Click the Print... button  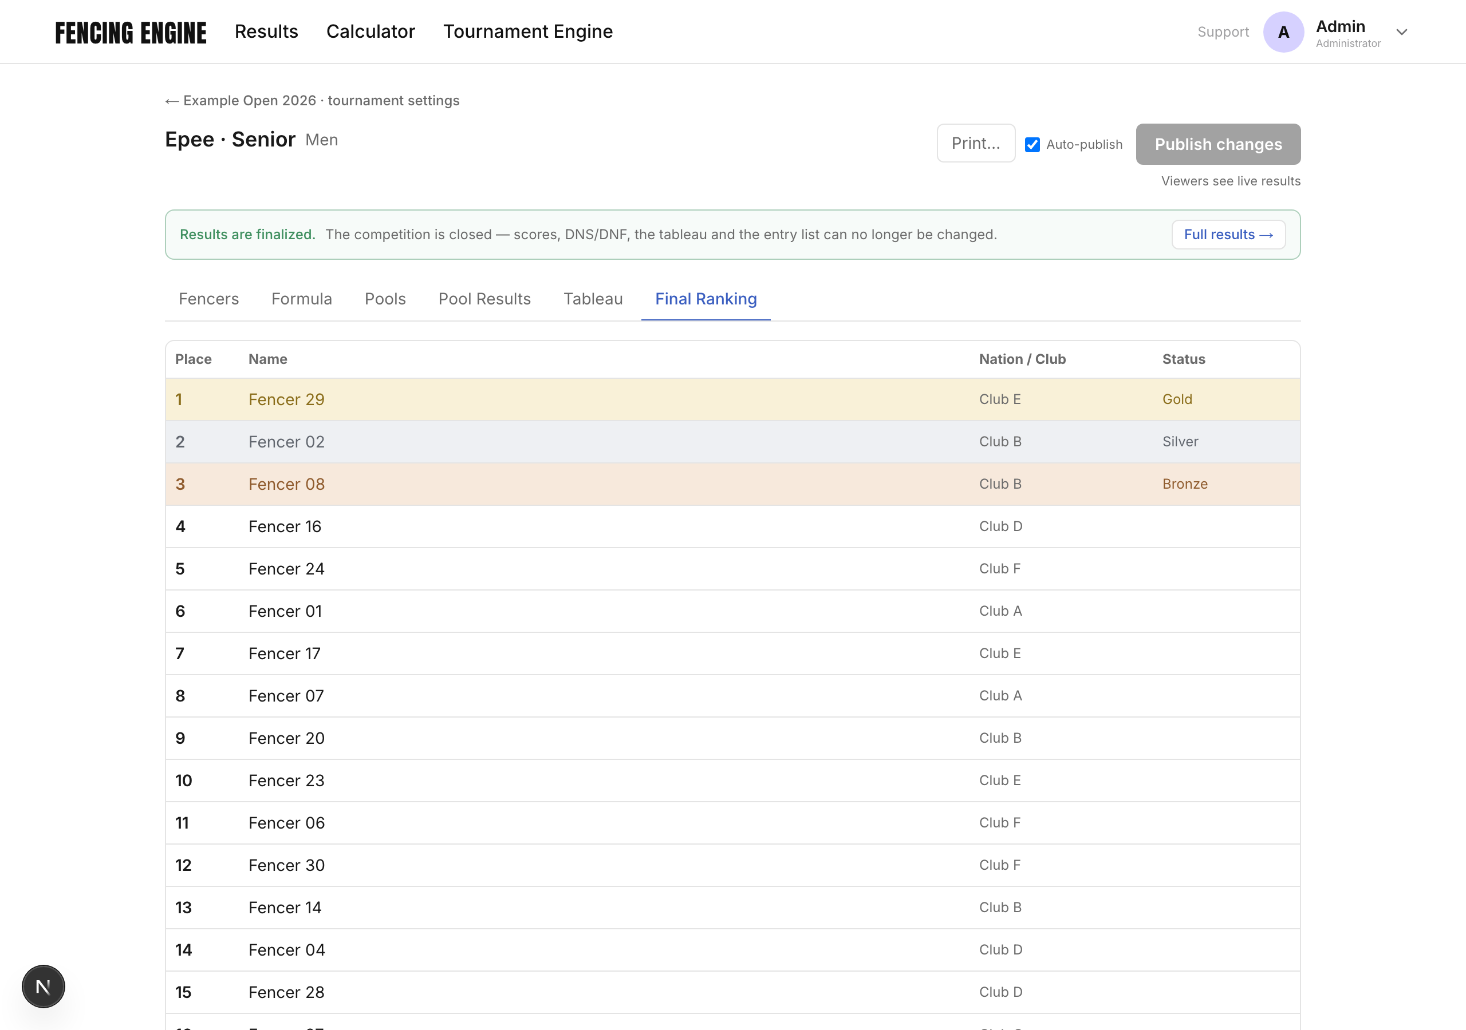[976, 143]
